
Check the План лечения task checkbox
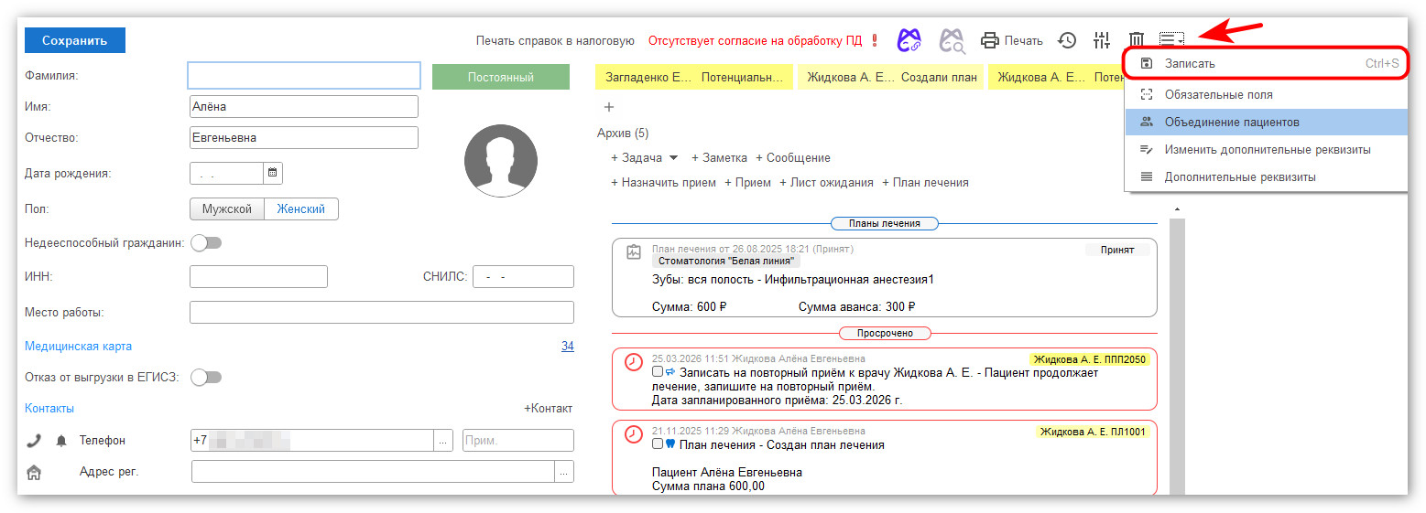click(658, 444)
